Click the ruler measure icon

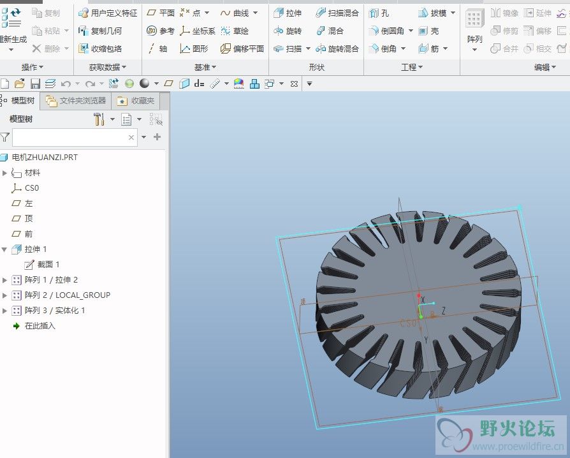click(216, 84)
